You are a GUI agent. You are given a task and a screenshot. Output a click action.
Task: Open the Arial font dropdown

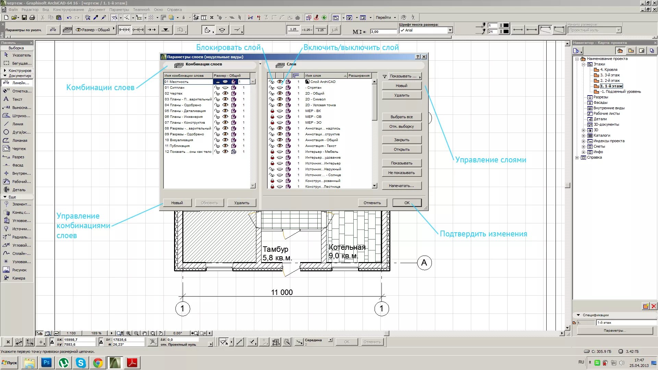(x=450, y=30)
